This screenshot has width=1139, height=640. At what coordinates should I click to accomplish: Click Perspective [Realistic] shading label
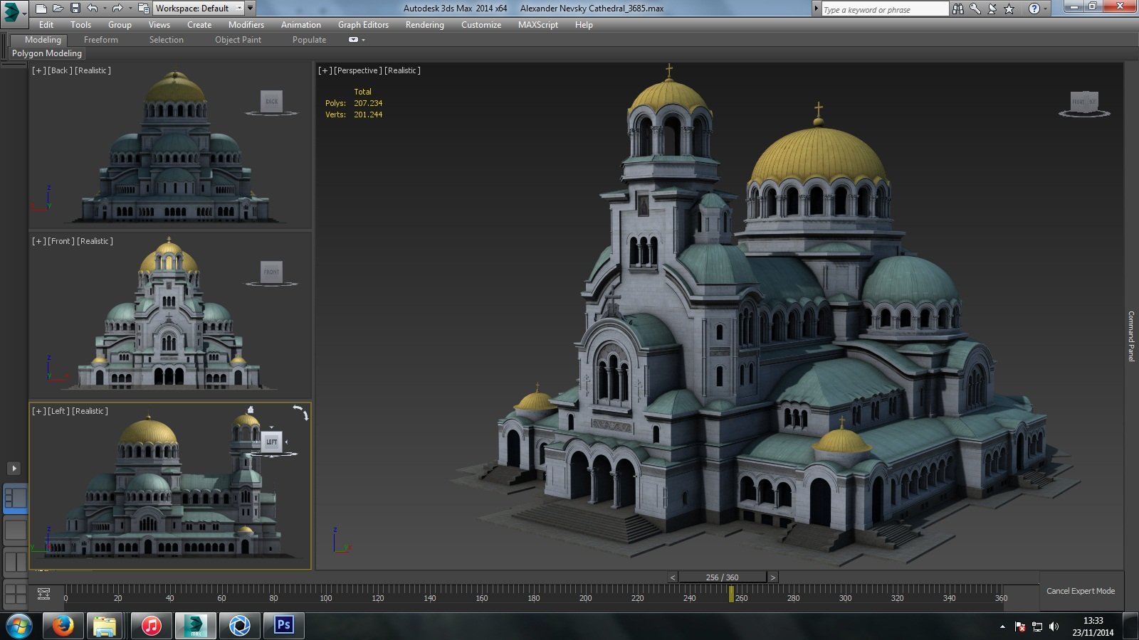tap(403, 70)
